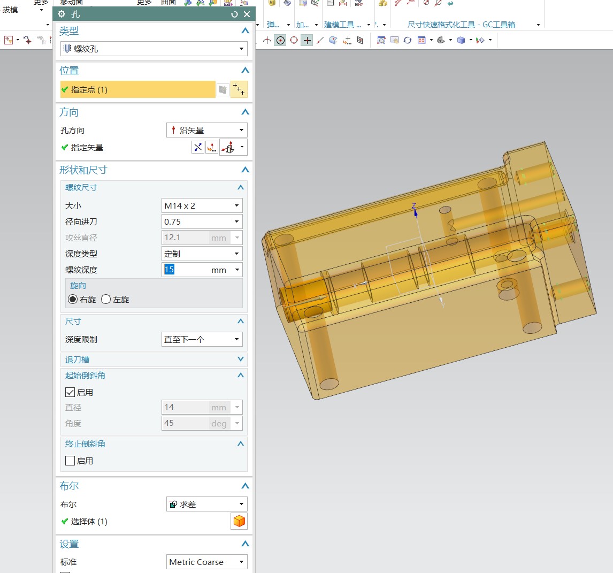Click the 10H7 tolerance tool icon
Image resolution: width=613 pixels, height=573 pixels.
click(x=358, y=4)
